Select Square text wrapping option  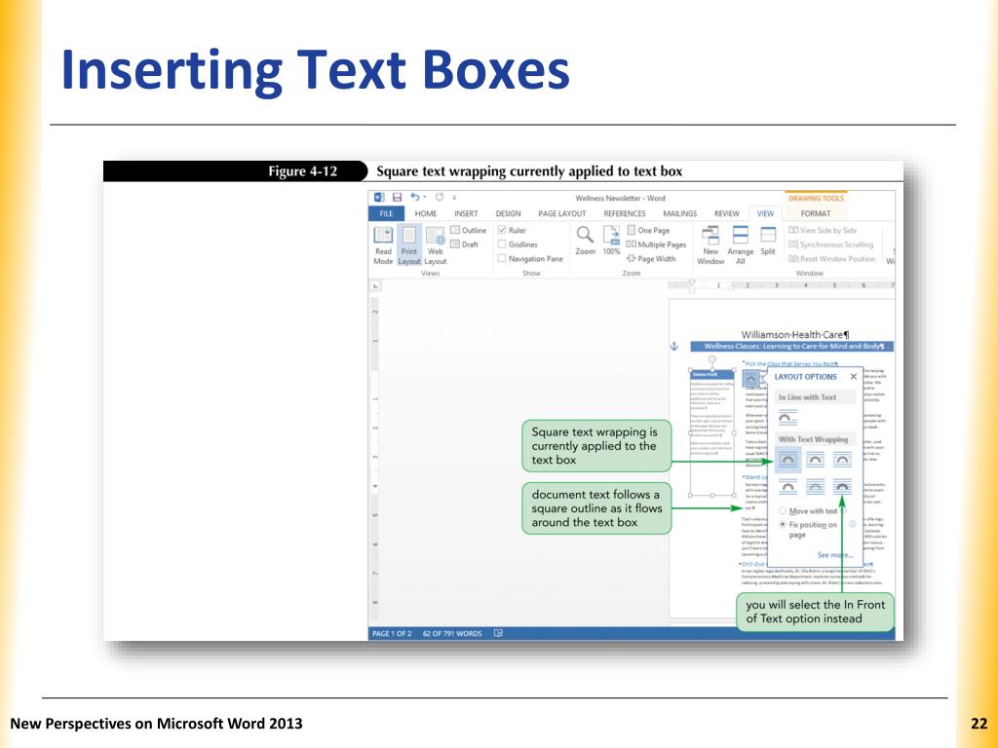point(787,458)
